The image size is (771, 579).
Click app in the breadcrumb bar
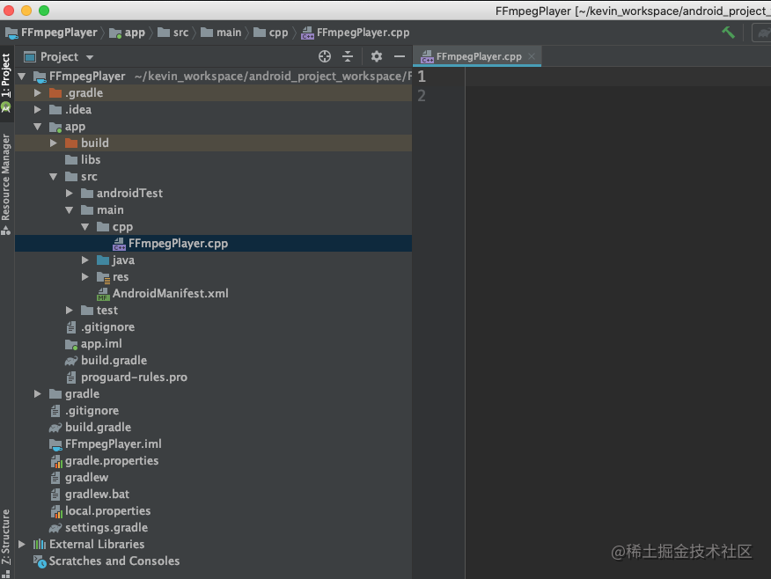point(128,33)
